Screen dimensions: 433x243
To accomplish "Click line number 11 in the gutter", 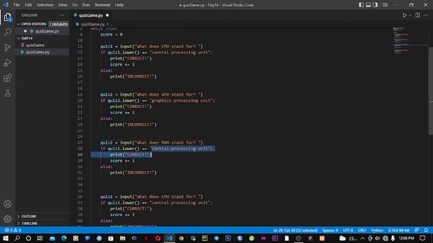I will click(80, 47).
